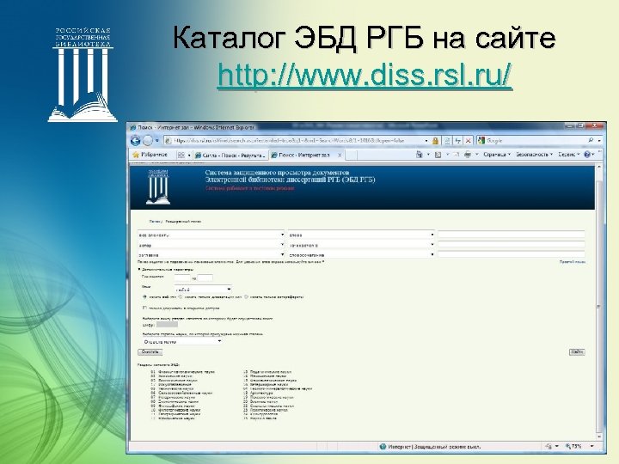Open the Безопасность menu
The height and width of the screenshot is (464, 619).
click(535, 155)
